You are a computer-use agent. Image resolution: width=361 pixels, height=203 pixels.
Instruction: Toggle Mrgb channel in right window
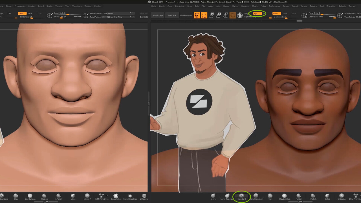pyautogui.click(x=247, y=13)
